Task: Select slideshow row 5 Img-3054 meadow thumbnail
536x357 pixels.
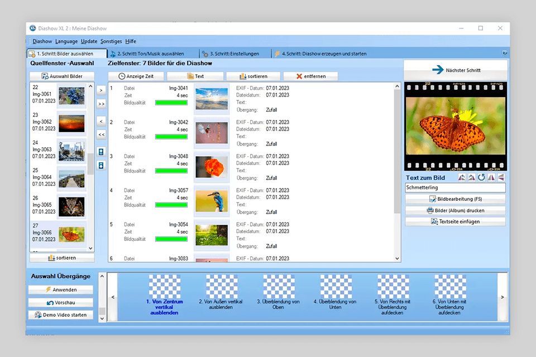Action: pos(212,235)
